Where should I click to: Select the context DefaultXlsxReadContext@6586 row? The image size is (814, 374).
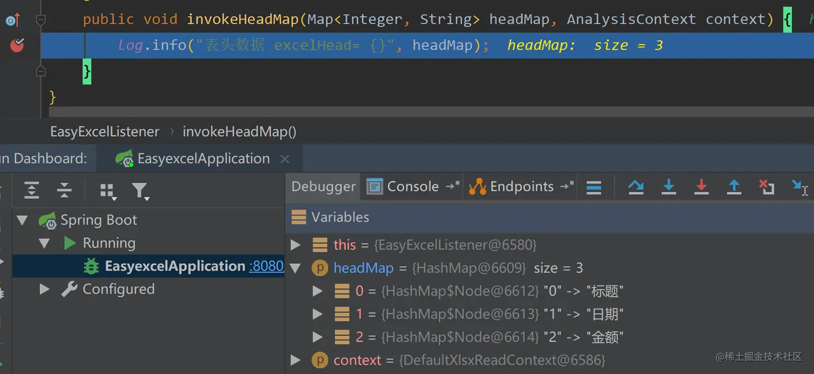550,361
